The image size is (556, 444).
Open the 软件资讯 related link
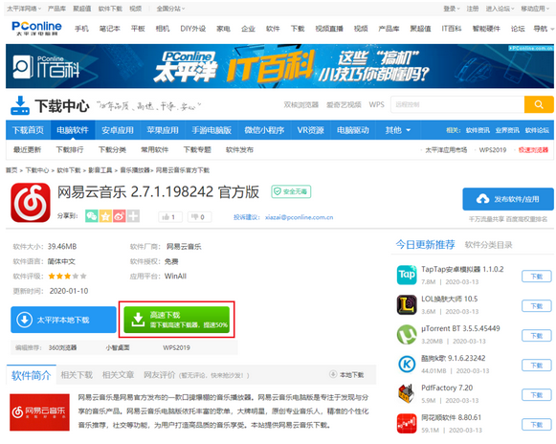478,130
